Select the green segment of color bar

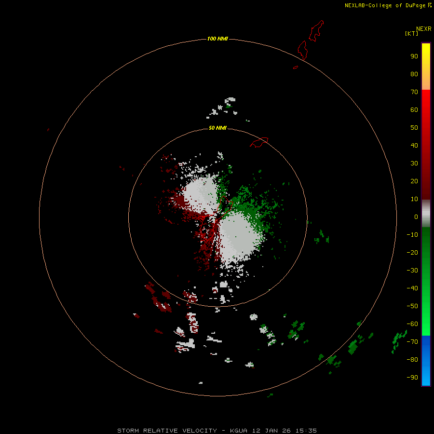(426, 281)
